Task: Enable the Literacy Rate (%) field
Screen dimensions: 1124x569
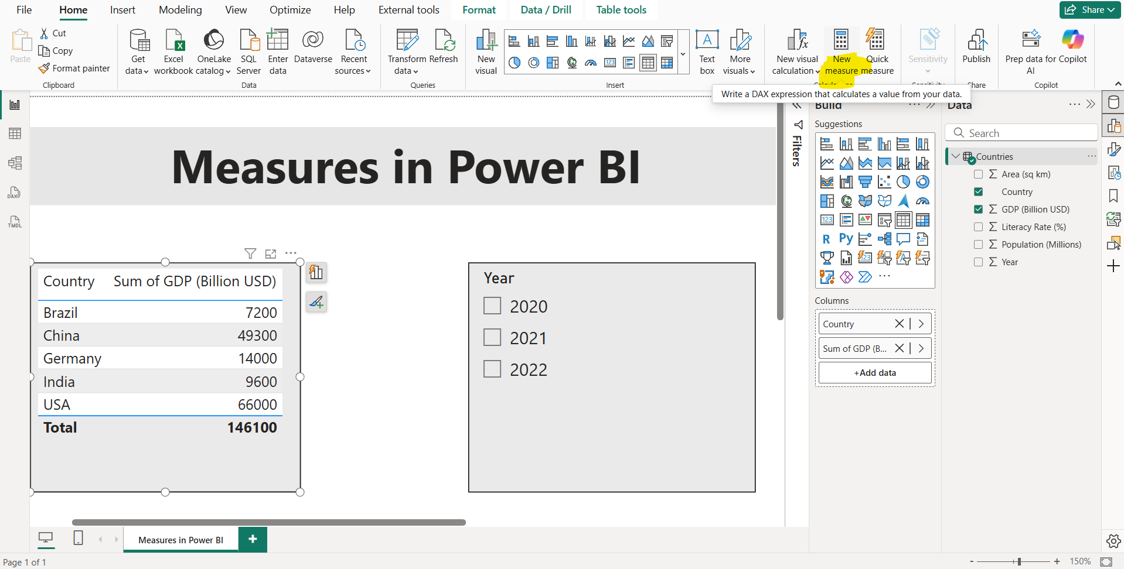Action: tap(979, 227)
